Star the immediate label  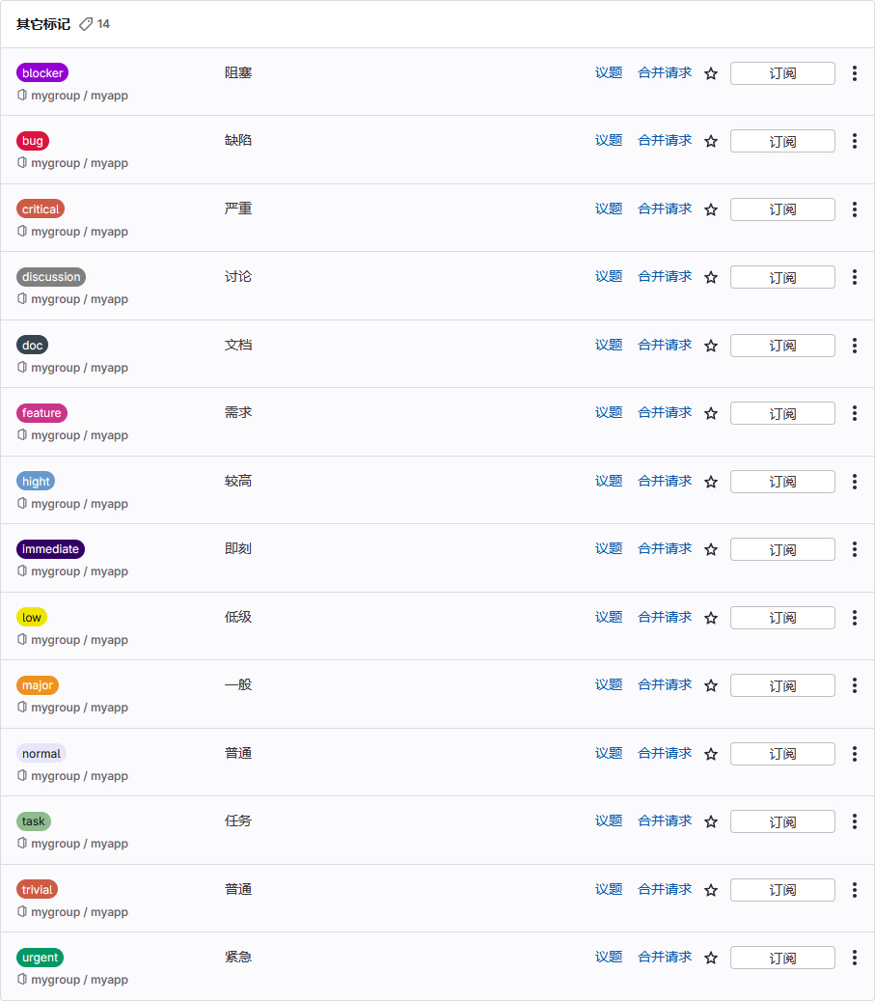pos(711,549)
